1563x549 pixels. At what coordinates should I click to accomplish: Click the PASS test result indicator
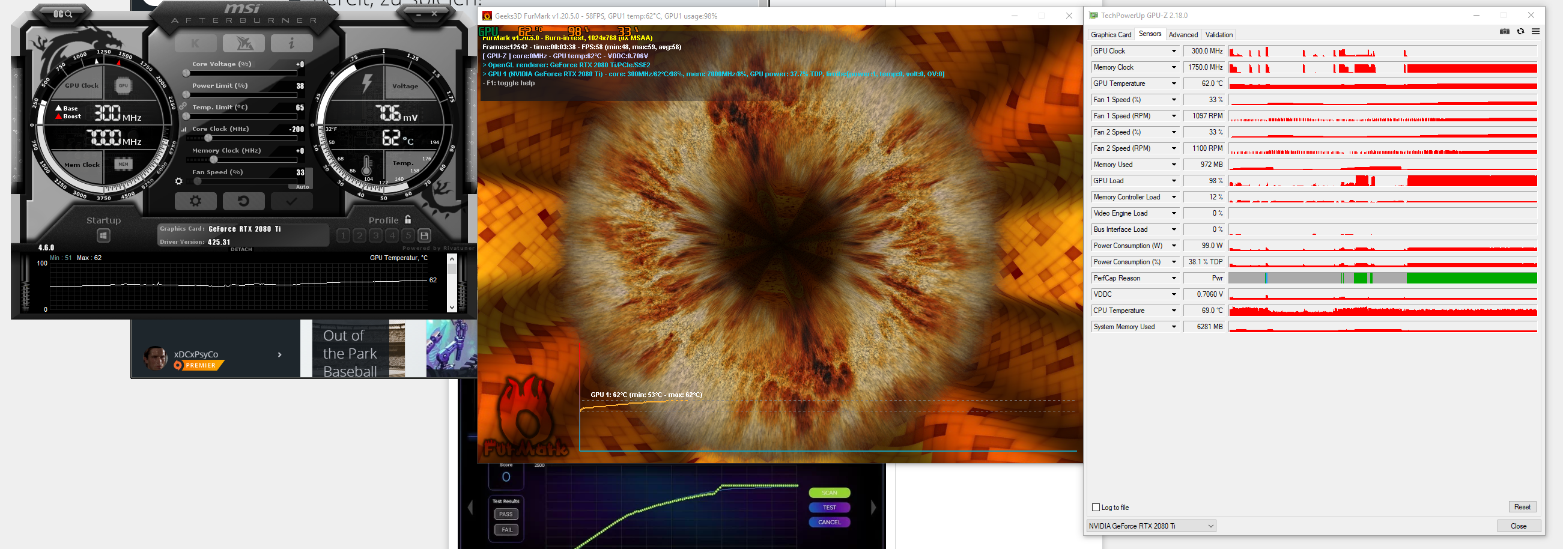[506, 514]
